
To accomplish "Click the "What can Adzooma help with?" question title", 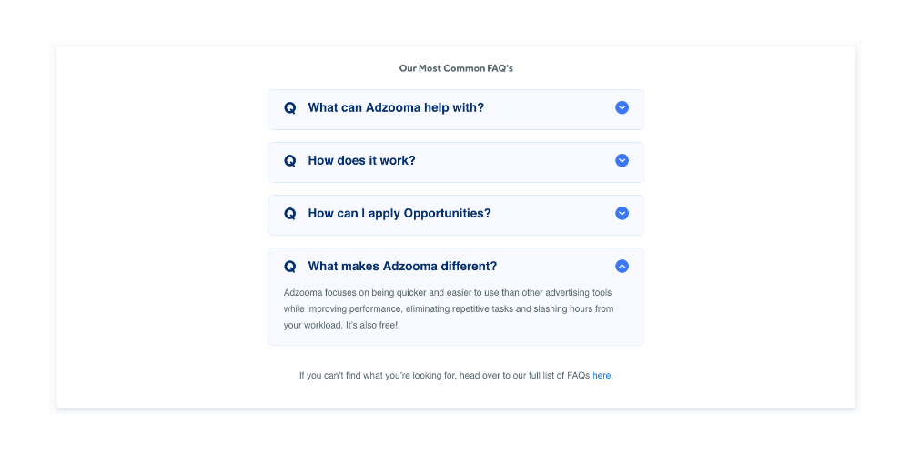I will click(x=396, y=107).
